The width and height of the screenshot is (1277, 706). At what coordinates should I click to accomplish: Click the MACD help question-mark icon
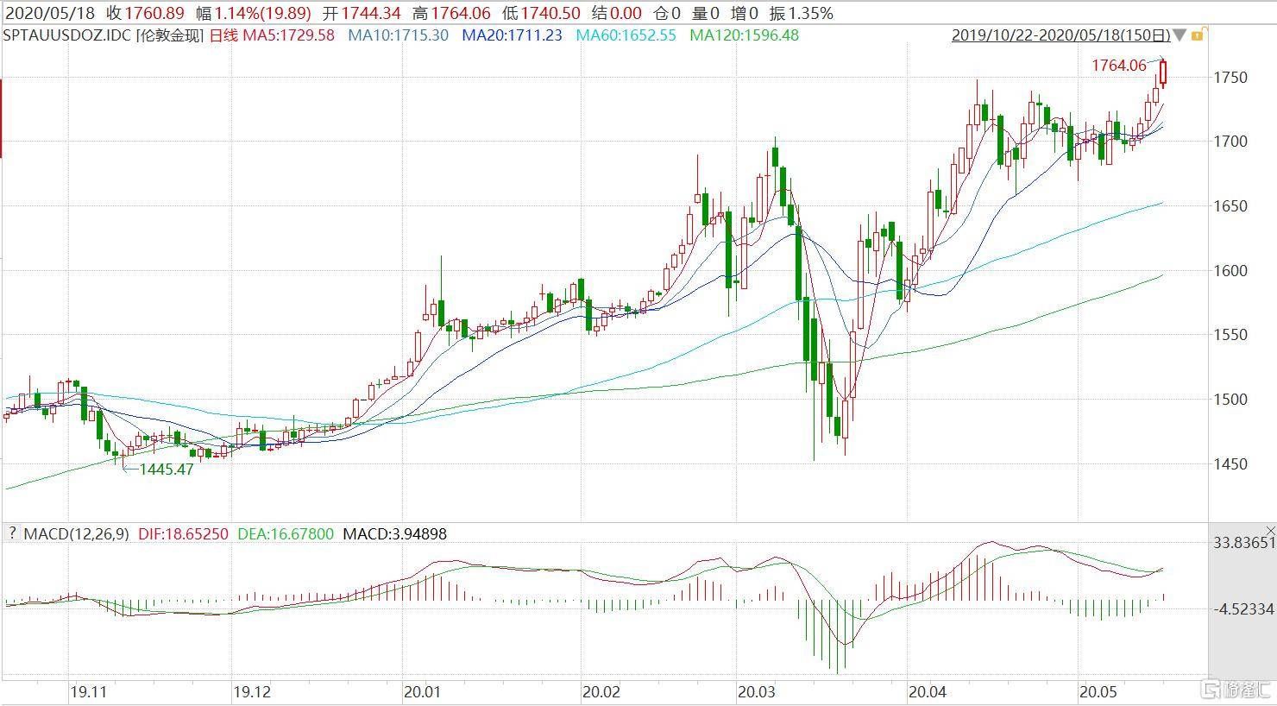[x=12, y=533]
